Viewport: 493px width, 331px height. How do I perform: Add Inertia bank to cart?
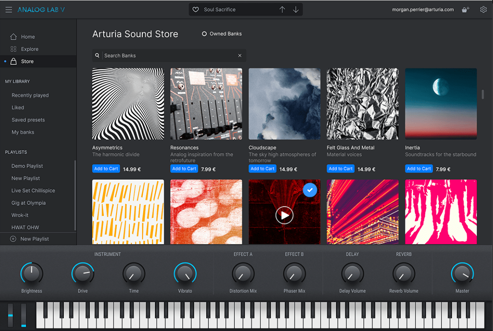tap(419, 169)
